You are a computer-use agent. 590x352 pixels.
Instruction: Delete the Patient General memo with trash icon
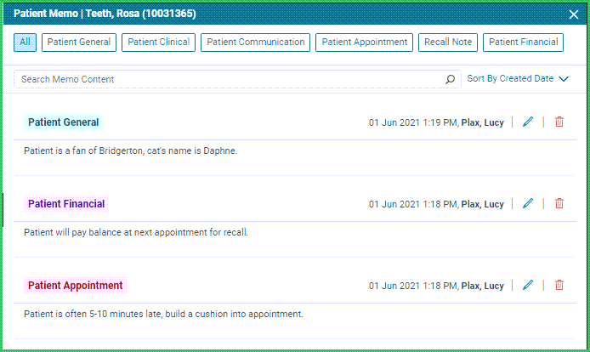point(559,122)
